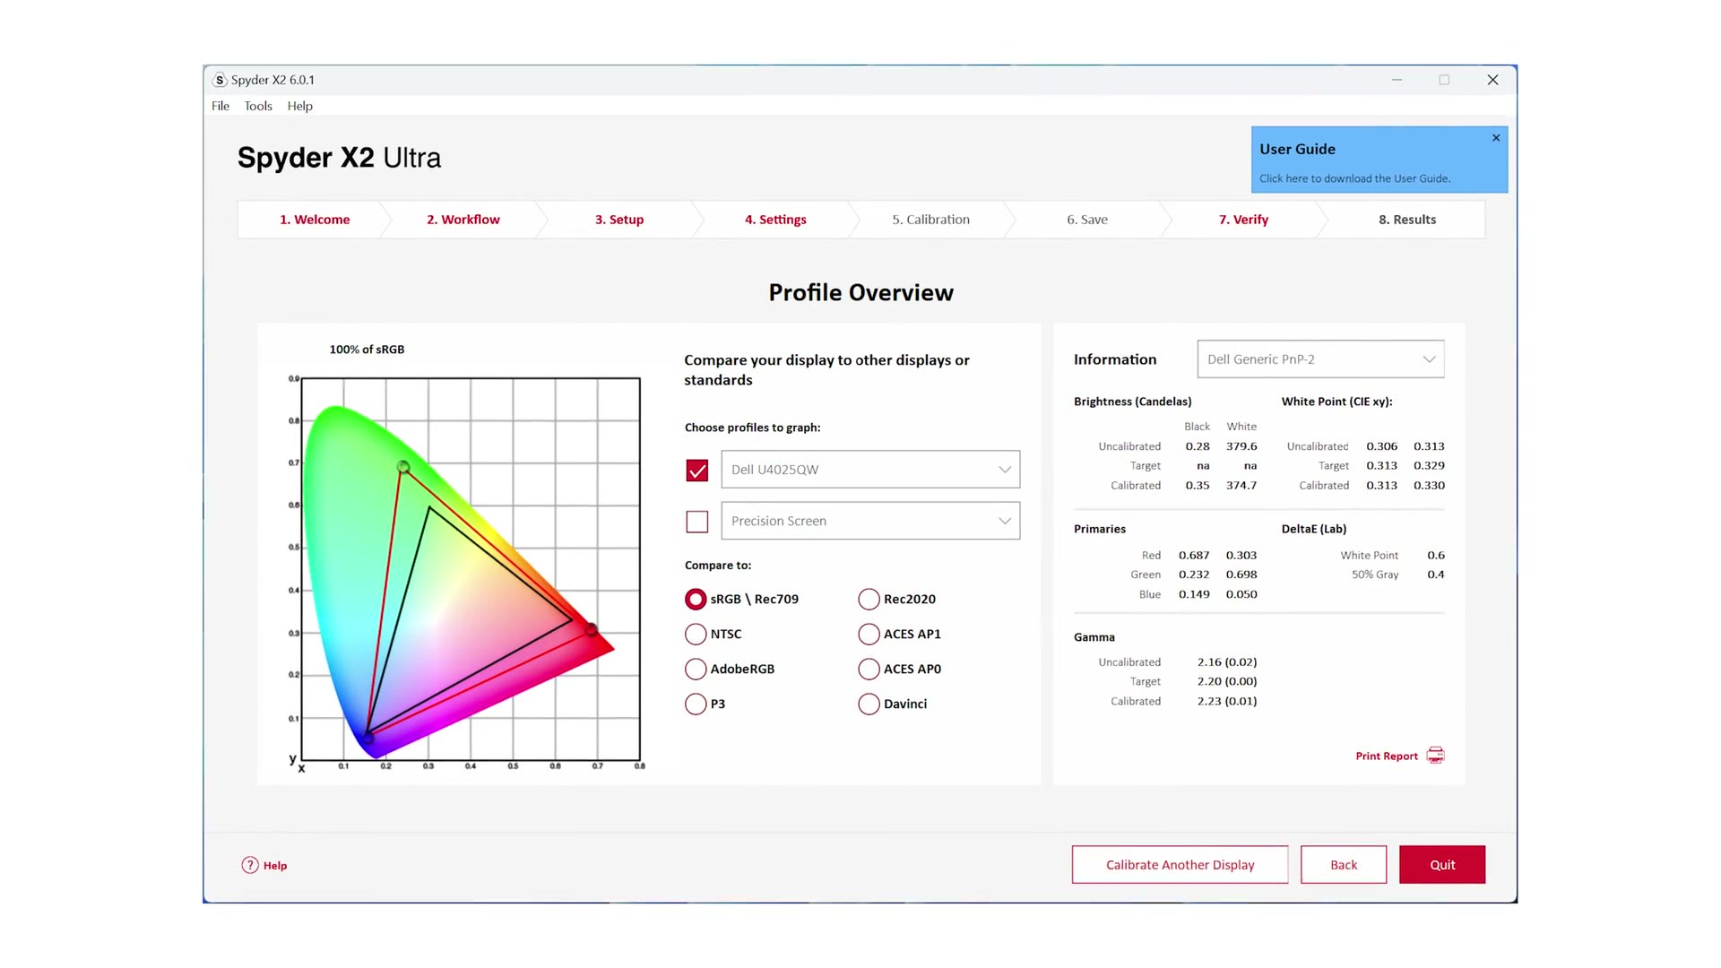Click the Help link at bottom left
The image size is (1721, 968).
(275, 866)
